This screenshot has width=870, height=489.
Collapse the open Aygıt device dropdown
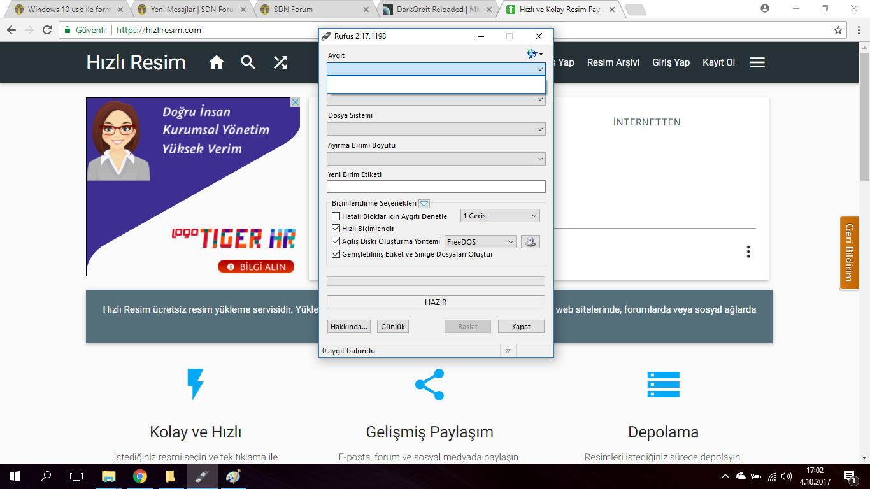pyautogui.click(x=540, y=69)
